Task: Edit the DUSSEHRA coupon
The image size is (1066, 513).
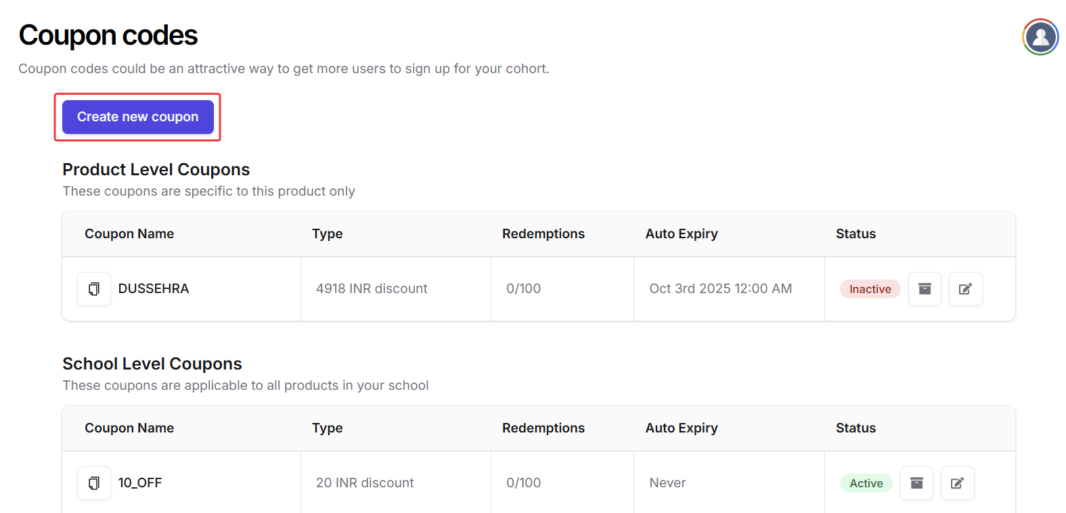Action: (965, 289)
